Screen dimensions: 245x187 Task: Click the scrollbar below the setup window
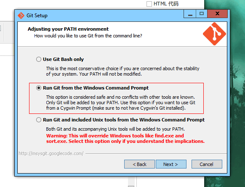click(x=131, y=182)
